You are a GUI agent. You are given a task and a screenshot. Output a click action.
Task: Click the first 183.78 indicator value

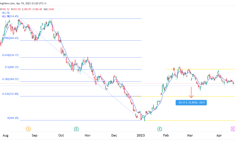(6, 13)
